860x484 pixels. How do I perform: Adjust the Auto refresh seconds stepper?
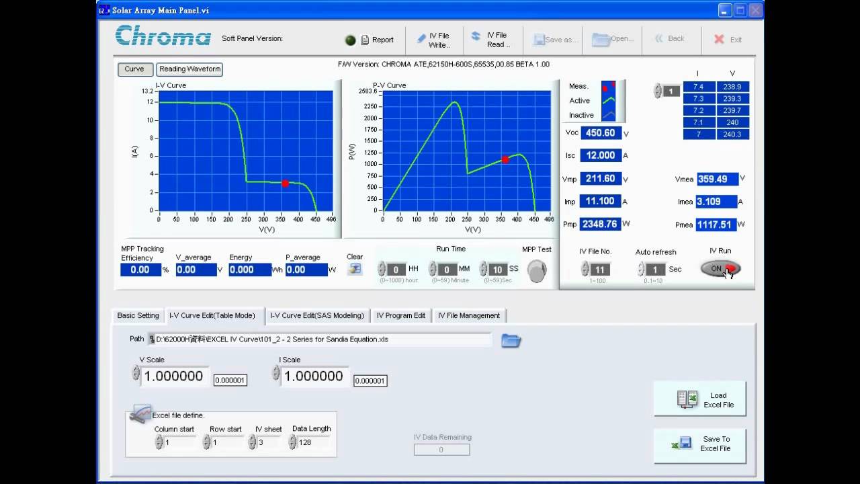coord(641,269)
